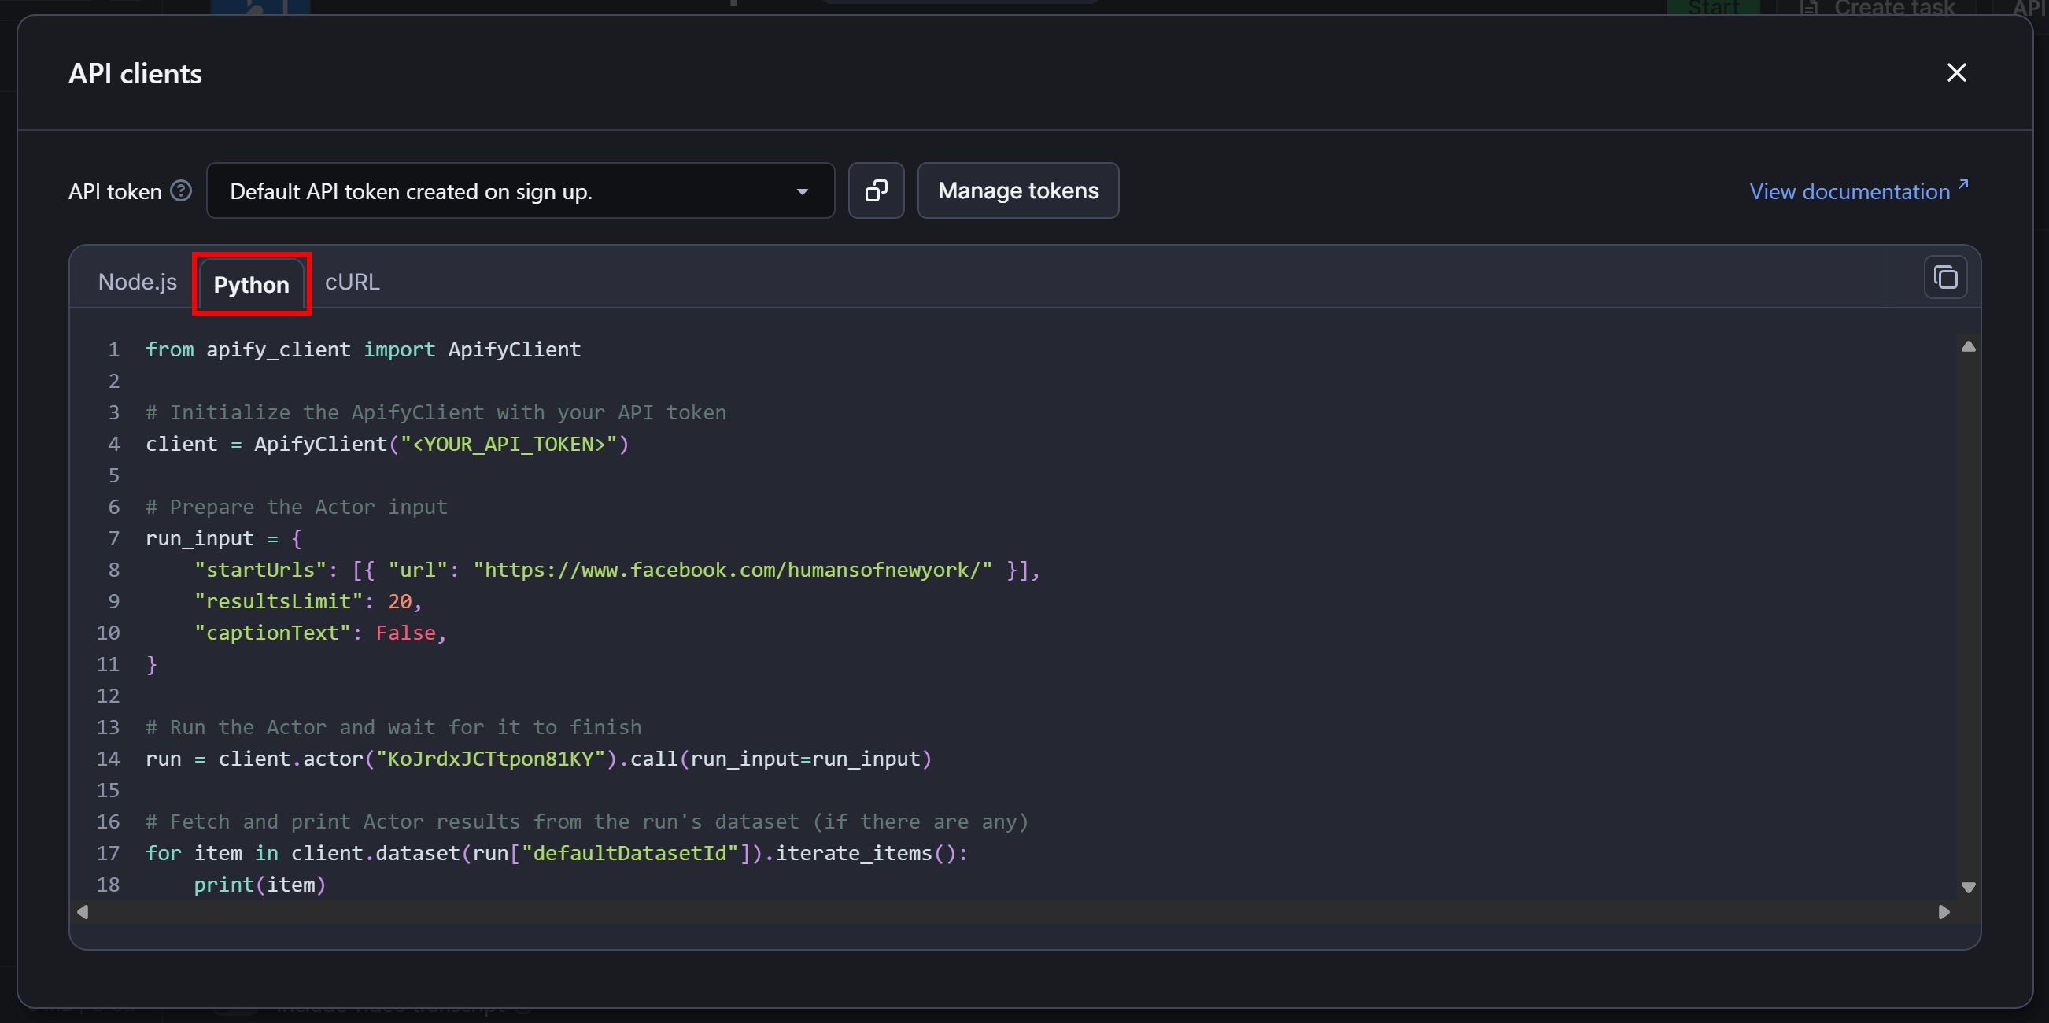Open the API token help tooltip
The height and width of the screenshot is (1023, 2049).
(x=180, y=190)
